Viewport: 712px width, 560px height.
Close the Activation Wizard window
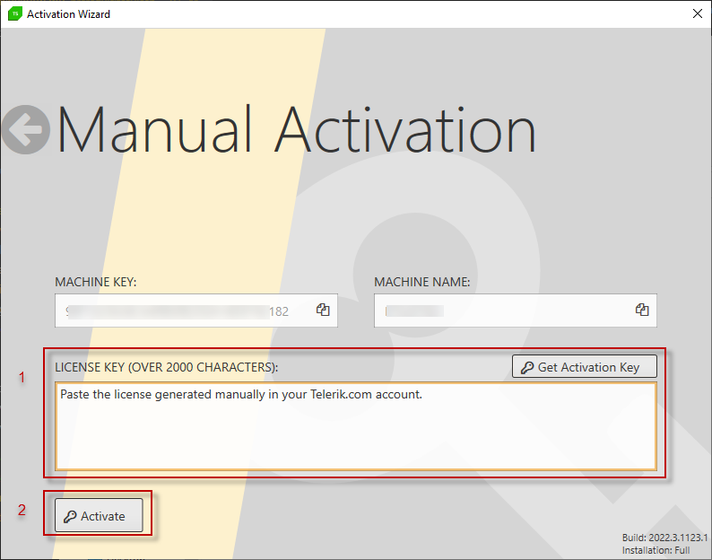pos(698,13)
